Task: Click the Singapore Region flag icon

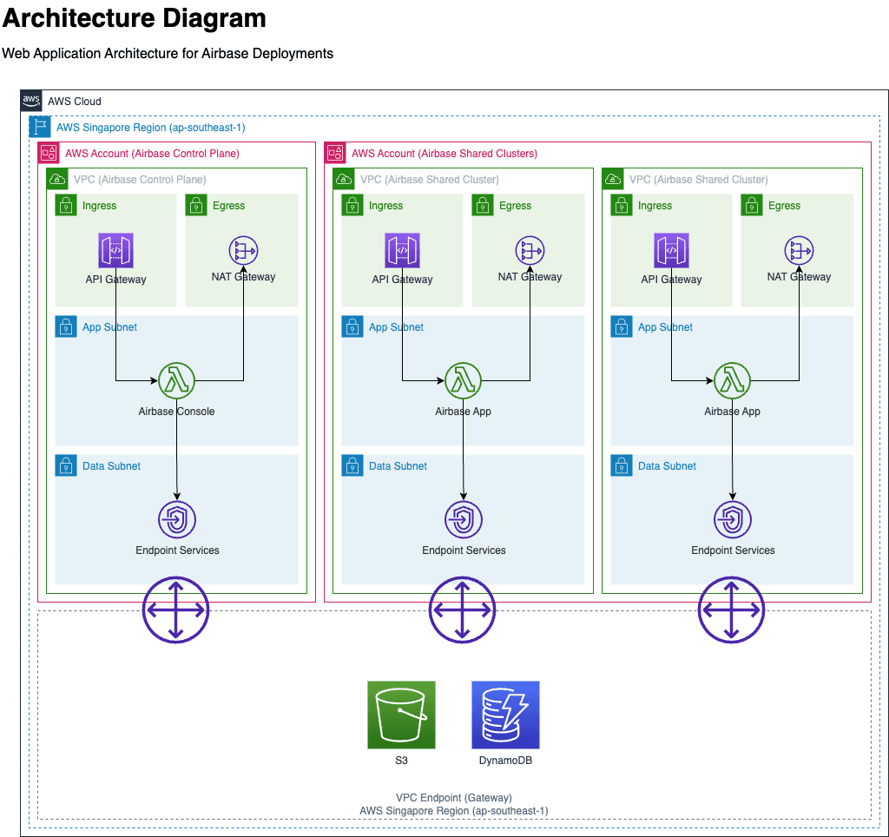Action: pyautogui.click(x=41, y=127)
